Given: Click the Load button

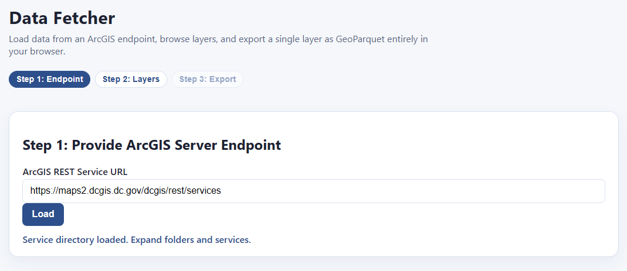Looking at the screenshot, I should (x=43, y=214).
